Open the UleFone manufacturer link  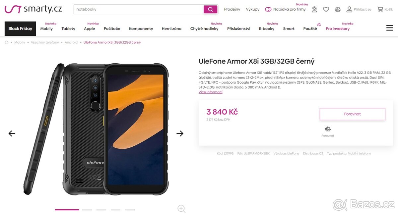pyautogui.click(x=294, y=153)
